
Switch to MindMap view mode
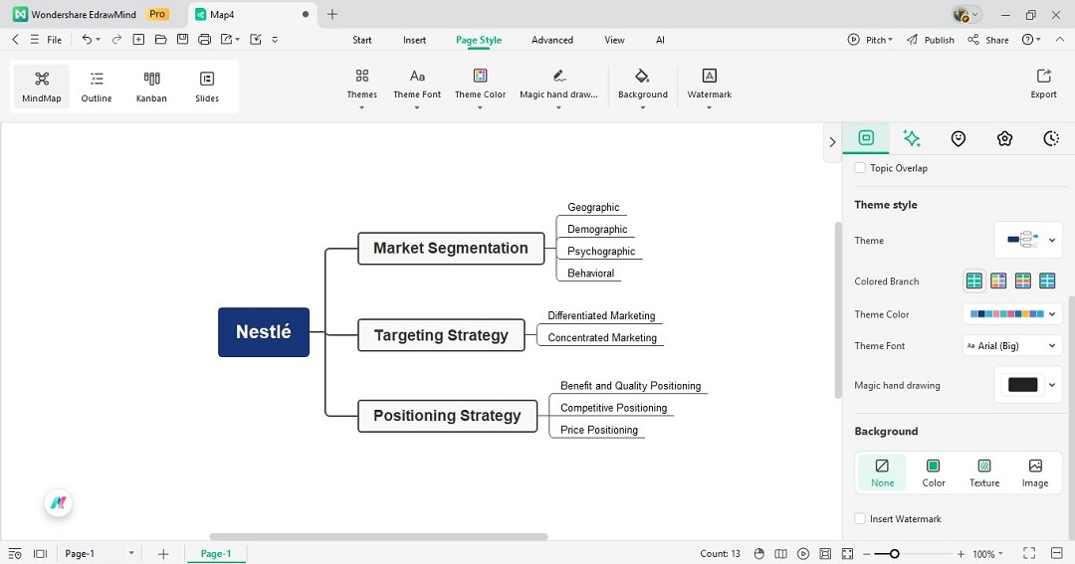tap(42, 87)
